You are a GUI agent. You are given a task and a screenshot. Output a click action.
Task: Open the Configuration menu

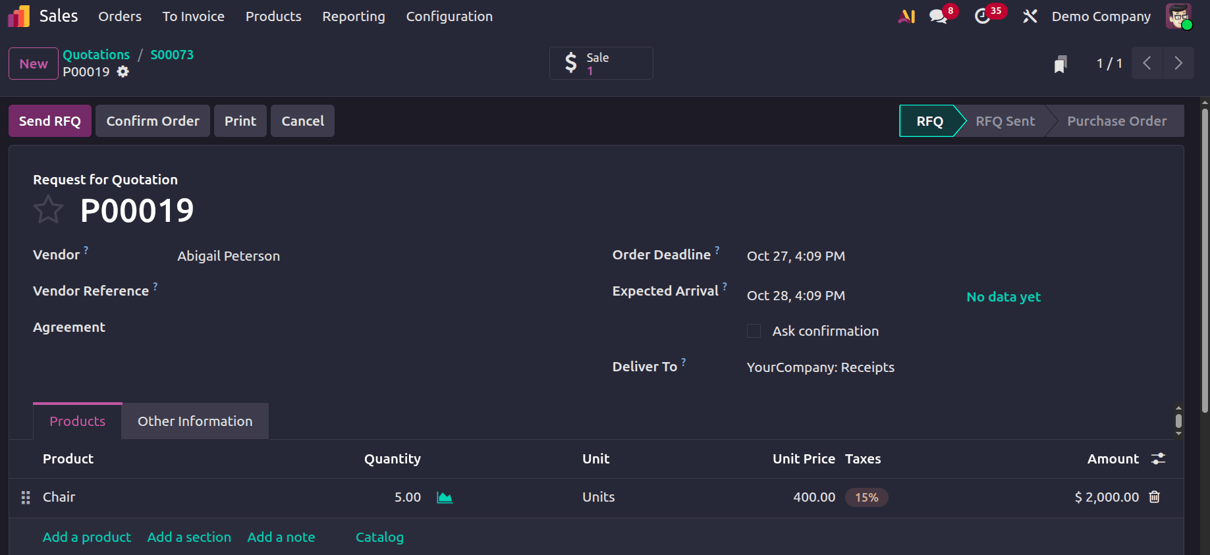(449, 16)
